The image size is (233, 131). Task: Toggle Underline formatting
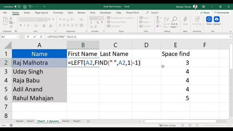[x=28, y=25]
